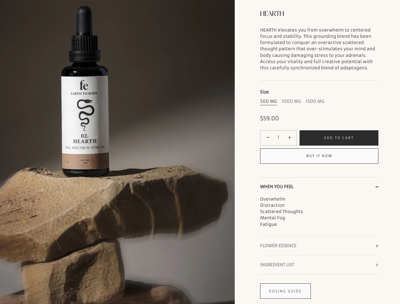Image resolution: width=400 pixels, height=304 pixels.
Task: Click the plus icon beside Ingredient List
Action: click(377, 265)
